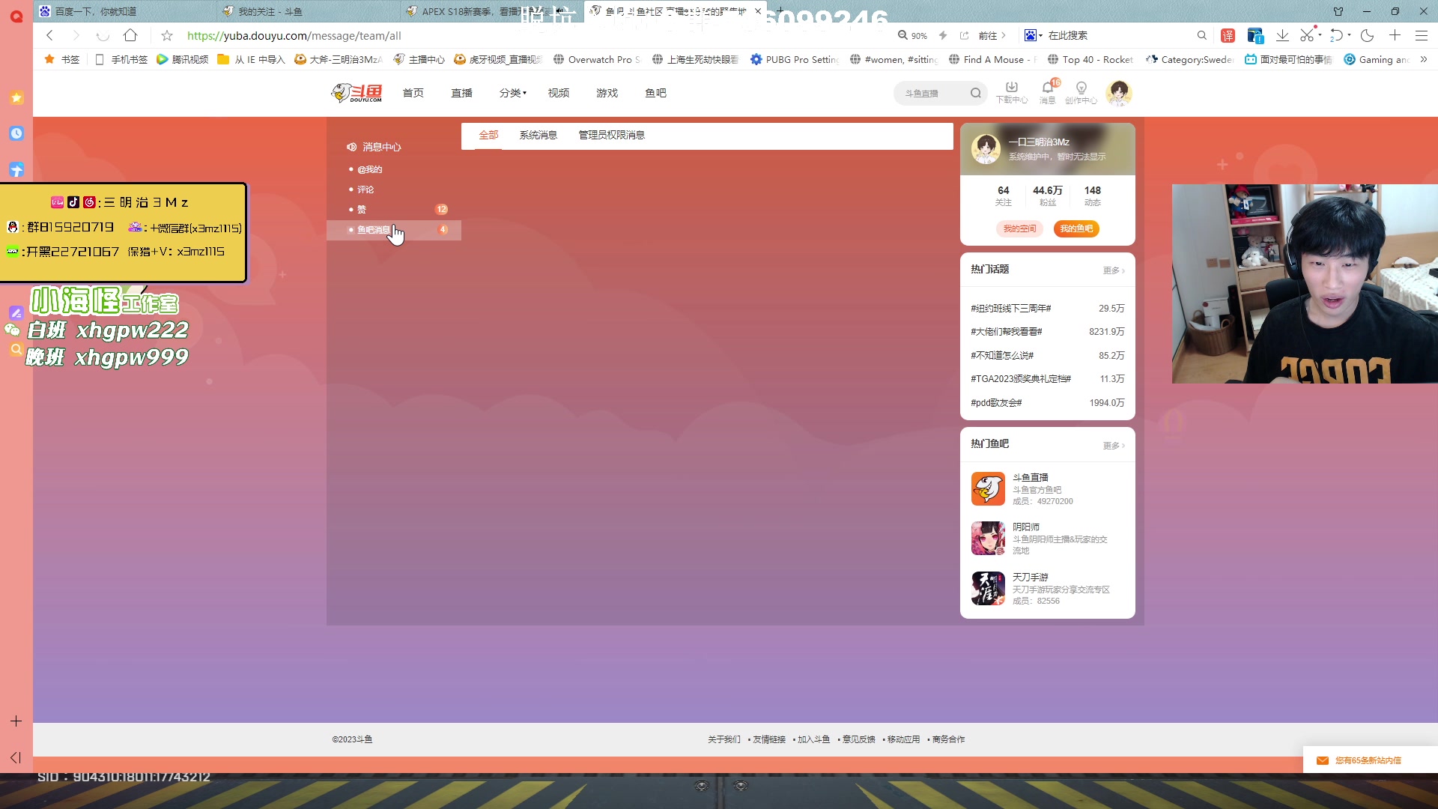Screen dimensions: 1438x809
Task: Expand 更多 next to 热门话题
Action: [1113, 270]
